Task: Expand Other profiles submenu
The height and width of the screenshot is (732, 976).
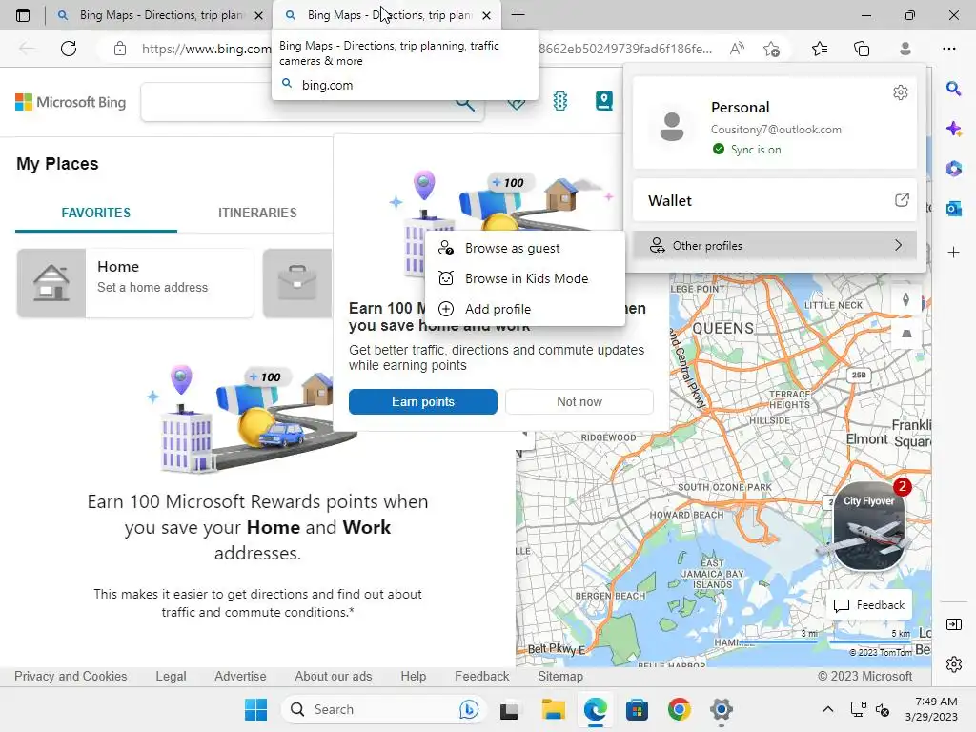Action: coord(775,245)
